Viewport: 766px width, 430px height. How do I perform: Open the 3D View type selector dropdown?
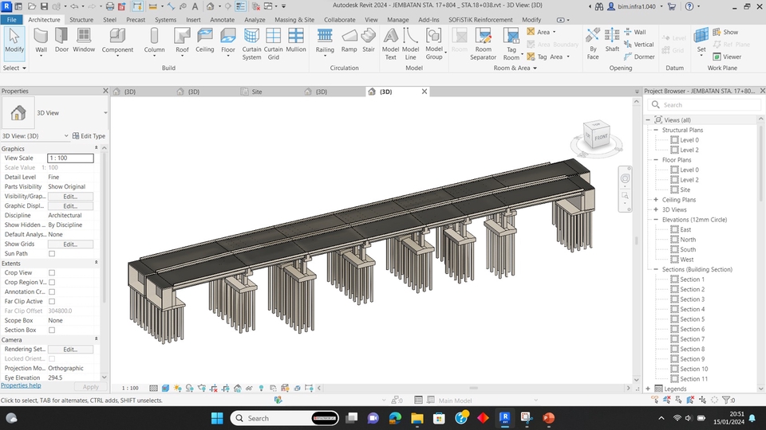pos(105,113)
